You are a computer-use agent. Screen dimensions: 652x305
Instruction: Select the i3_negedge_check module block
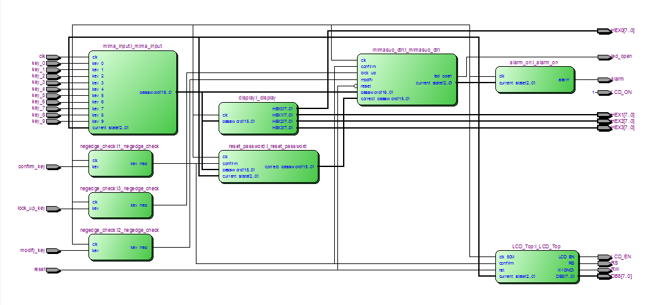121,205
